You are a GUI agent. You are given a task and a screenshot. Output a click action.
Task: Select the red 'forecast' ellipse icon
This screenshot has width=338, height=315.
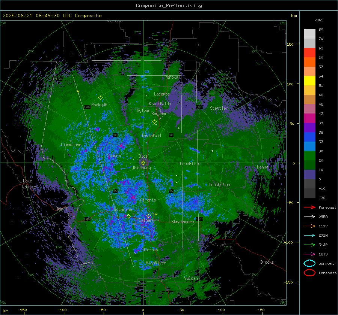coord(309,273)
